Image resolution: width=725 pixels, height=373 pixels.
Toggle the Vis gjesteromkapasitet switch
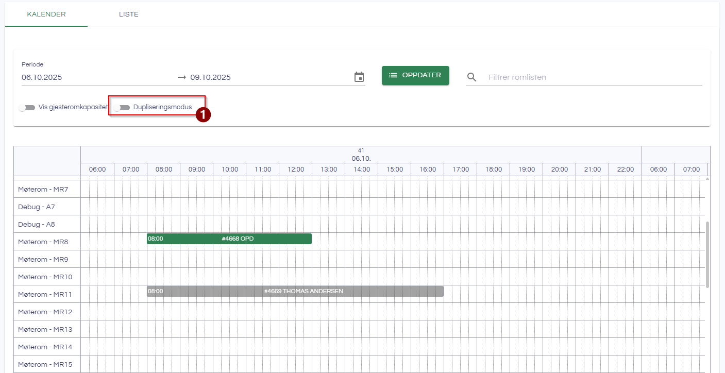click(27, 108)
